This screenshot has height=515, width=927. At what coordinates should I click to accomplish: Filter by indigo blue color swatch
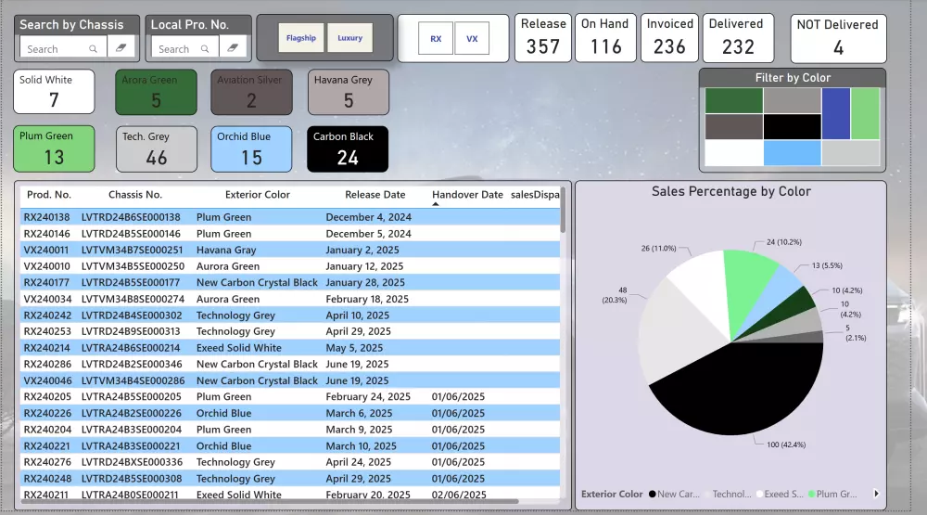[x=836, y=113]
